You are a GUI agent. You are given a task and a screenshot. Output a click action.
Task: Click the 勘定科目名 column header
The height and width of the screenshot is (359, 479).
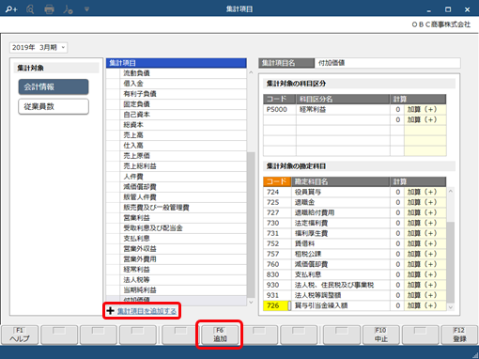pyautogui.click(x=341, y=181)
